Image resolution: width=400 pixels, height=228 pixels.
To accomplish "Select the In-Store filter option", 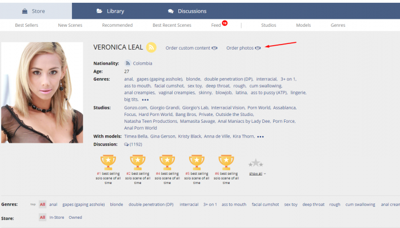I will [57, 217].
